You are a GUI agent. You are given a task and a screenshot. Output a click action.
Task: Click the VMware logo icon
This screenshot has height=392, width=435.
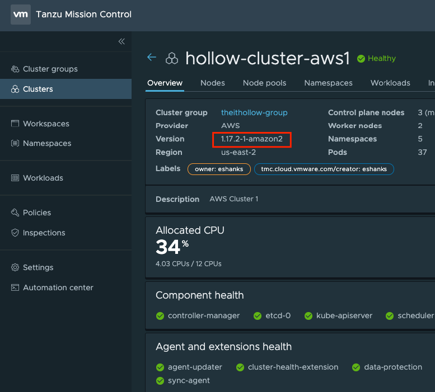(x=20, y=15)
